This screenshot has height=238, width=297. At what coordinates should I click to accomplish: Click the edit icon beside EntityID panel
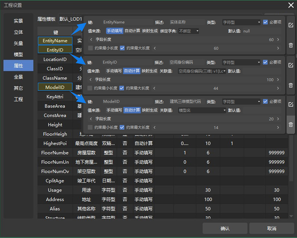(x=291, y=65)
